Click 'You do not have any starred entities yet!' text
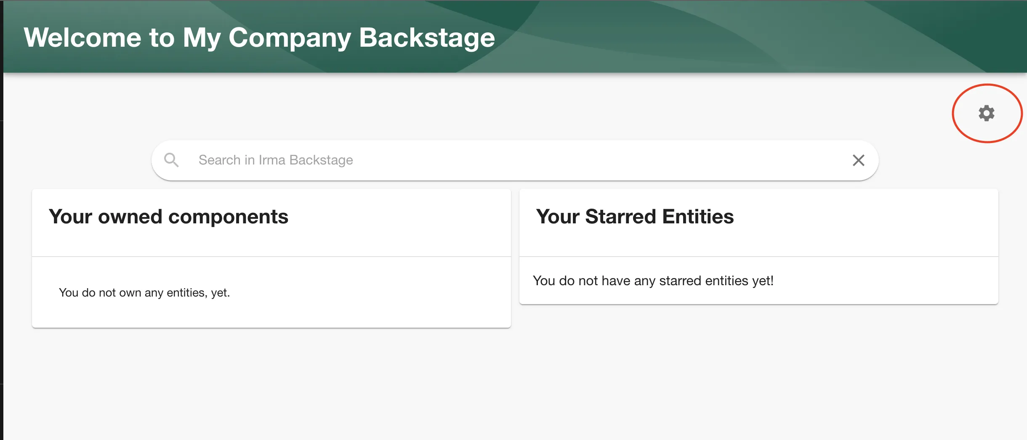 tap(654, 280)
